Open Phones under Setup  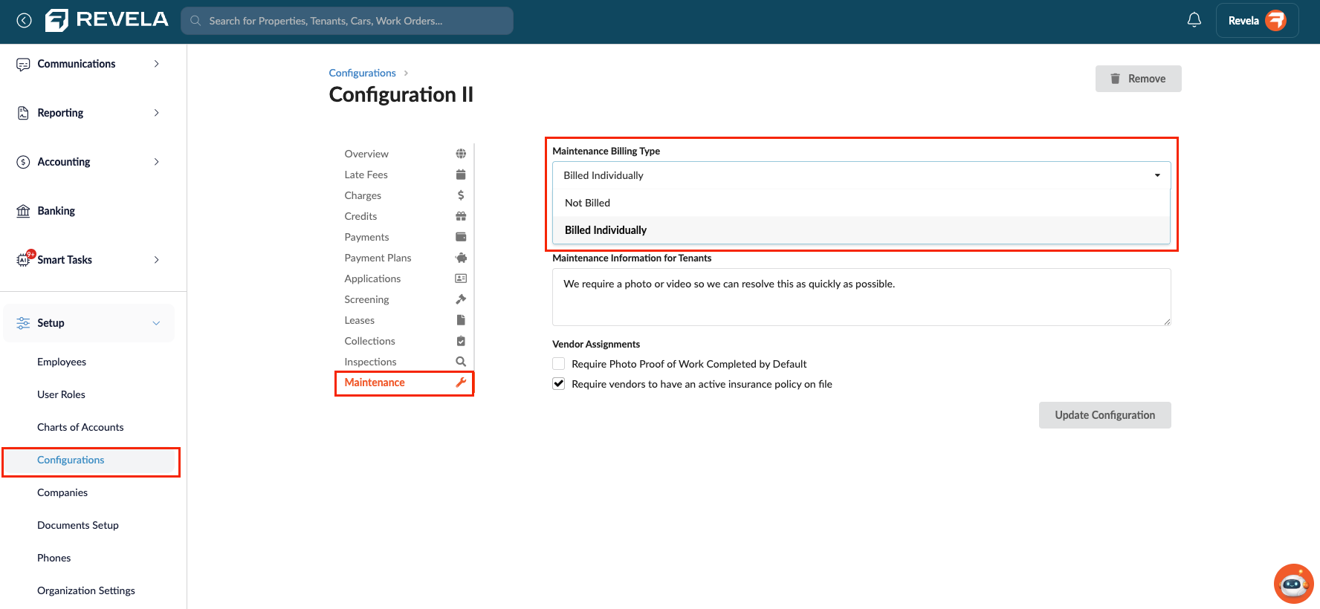click(54, 558)
